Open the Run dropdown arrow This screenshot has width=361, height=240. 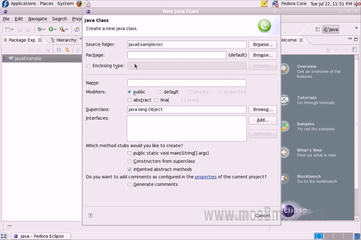click(x=55, y=29)
